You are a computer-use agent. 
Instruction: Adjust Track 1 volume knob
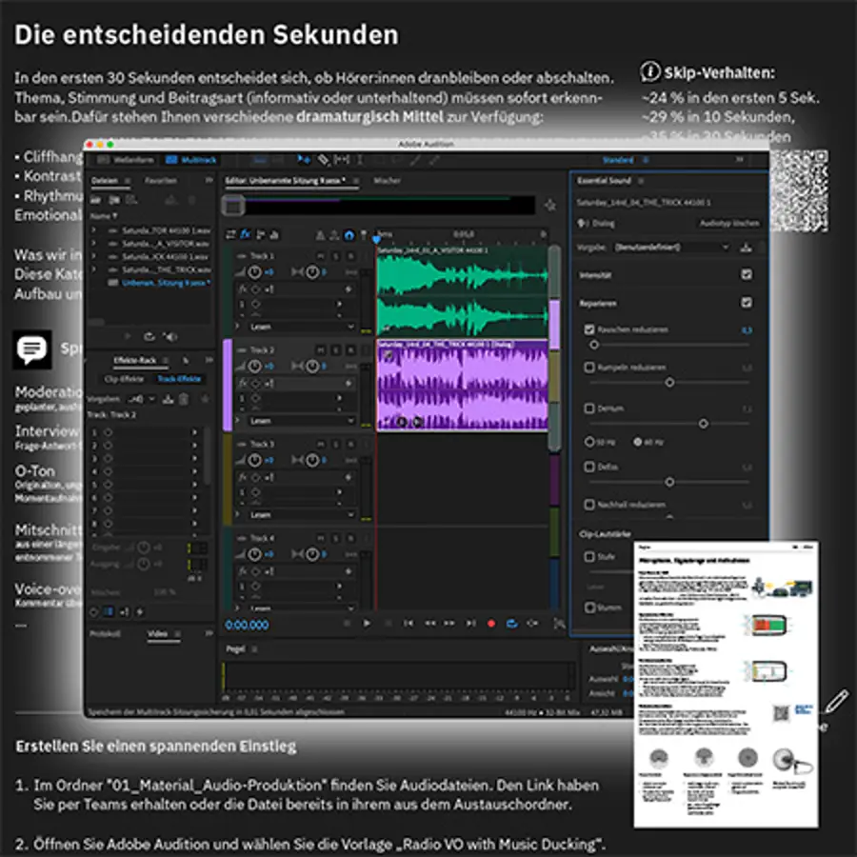(x=254, y=271)
